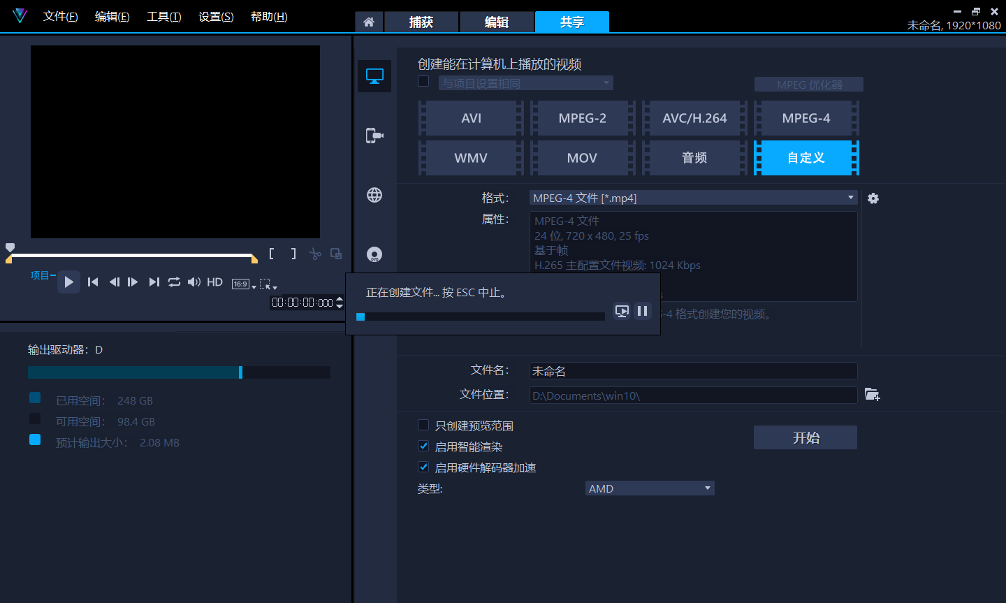This screenshot has width=1006, height=603.
Task: Click the 文件名 field containing 未命名
Action: (694, 371)
